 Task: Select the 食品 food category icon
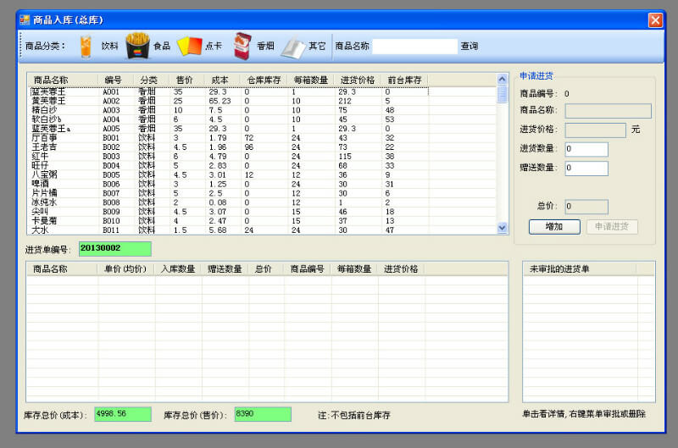coord(137,46)
